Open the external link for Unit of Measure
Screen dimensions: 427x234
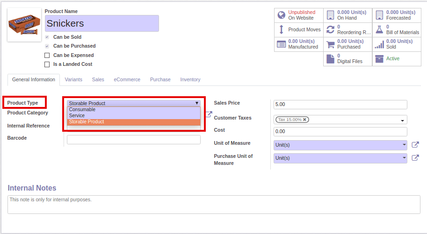click(x=415, y=145)
